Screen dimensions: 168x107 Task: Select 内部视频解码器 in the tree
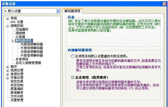tap(32, 44)
